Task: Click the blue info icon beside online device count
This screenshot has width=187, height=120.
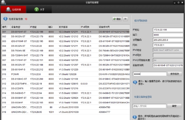Action: 5,19
